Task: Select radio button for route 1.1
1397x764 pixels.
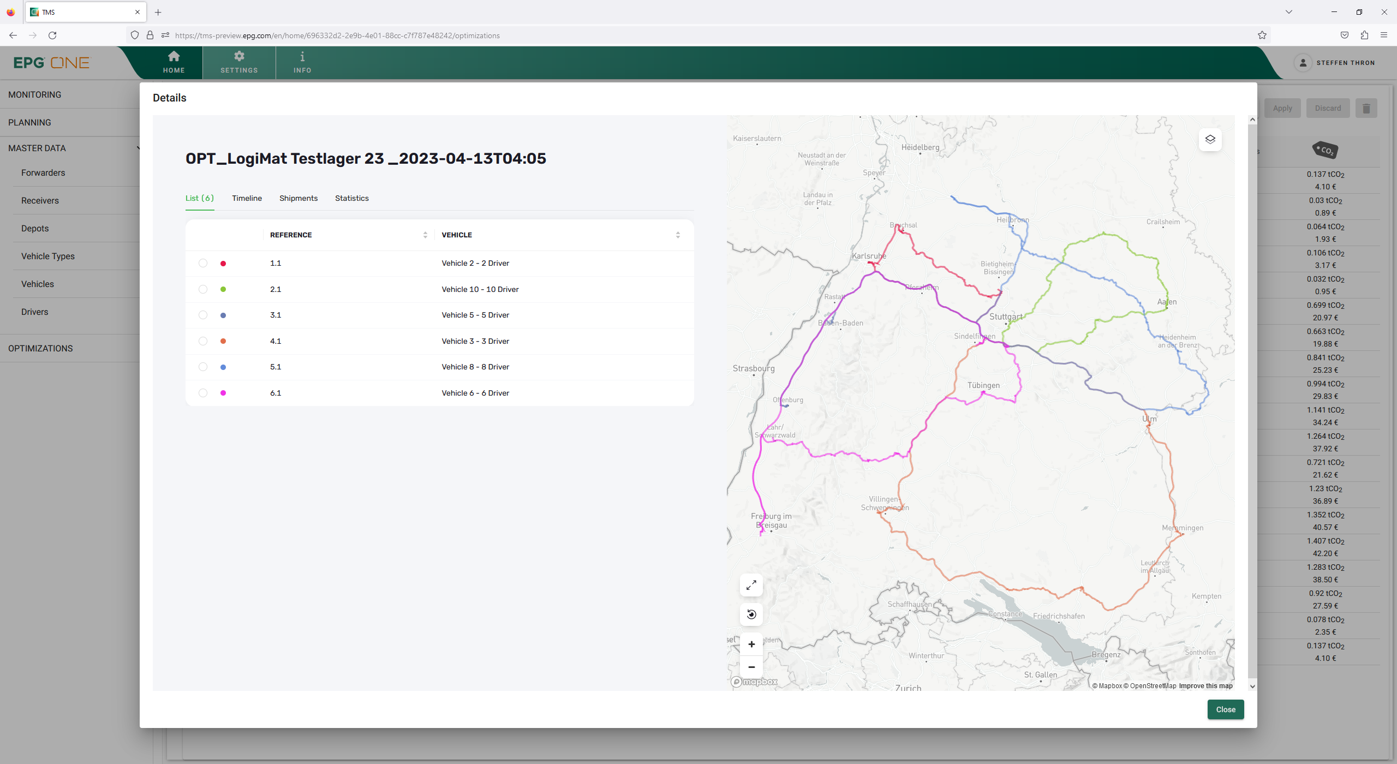Action: tap(203, 263)
